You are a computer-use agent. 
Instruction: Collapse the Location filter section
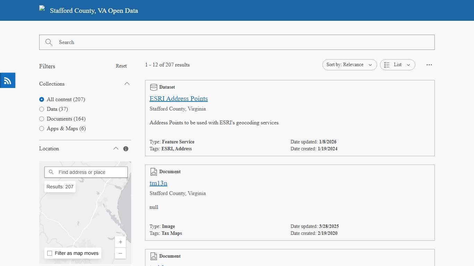pyautogui.click(x=116, y=149)
